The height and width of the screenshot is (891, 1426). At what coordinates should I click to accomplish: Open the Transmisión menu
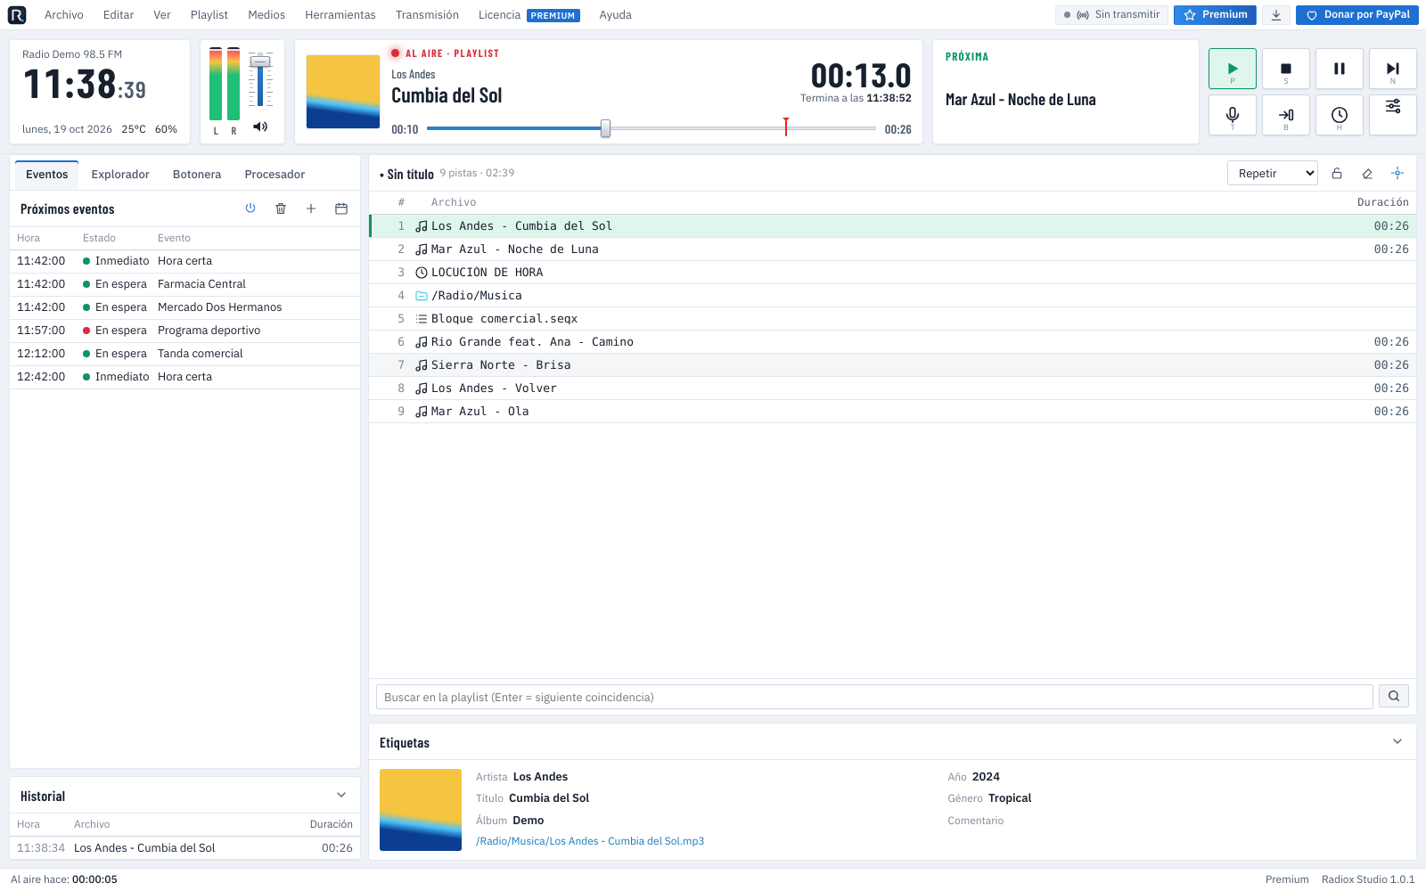pos(428,15)
